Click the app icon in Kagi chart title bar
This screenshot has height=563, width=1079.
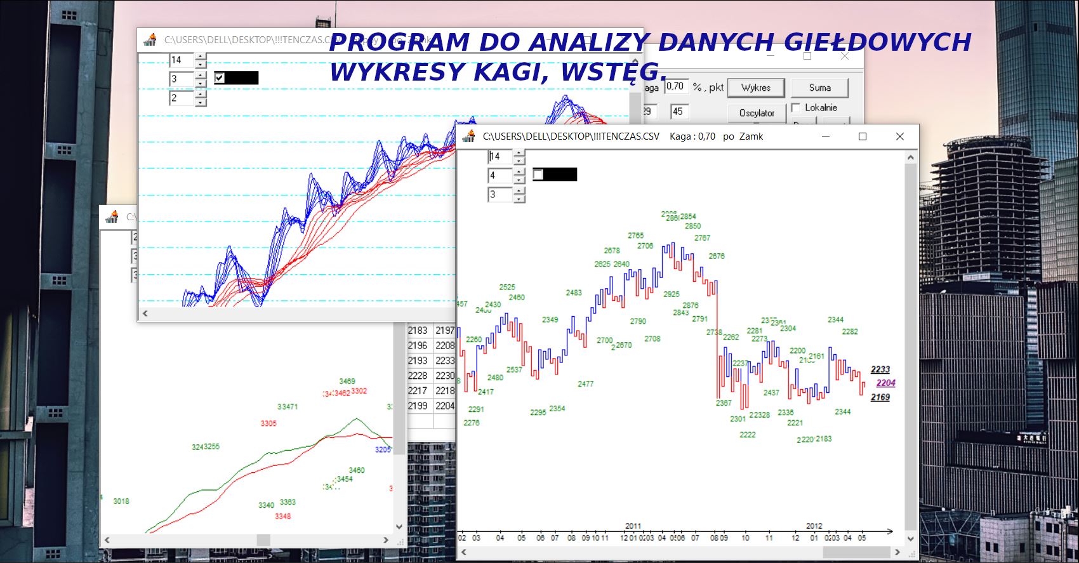469,136
